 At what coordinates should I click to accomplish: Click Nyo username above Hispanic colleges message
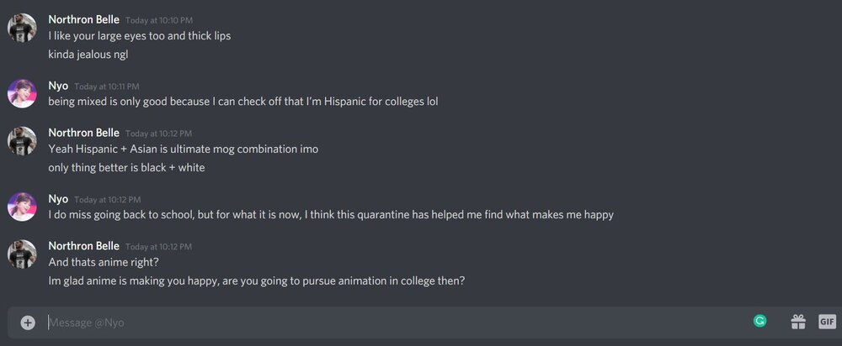pyautogui.click(x=58, y=86)
